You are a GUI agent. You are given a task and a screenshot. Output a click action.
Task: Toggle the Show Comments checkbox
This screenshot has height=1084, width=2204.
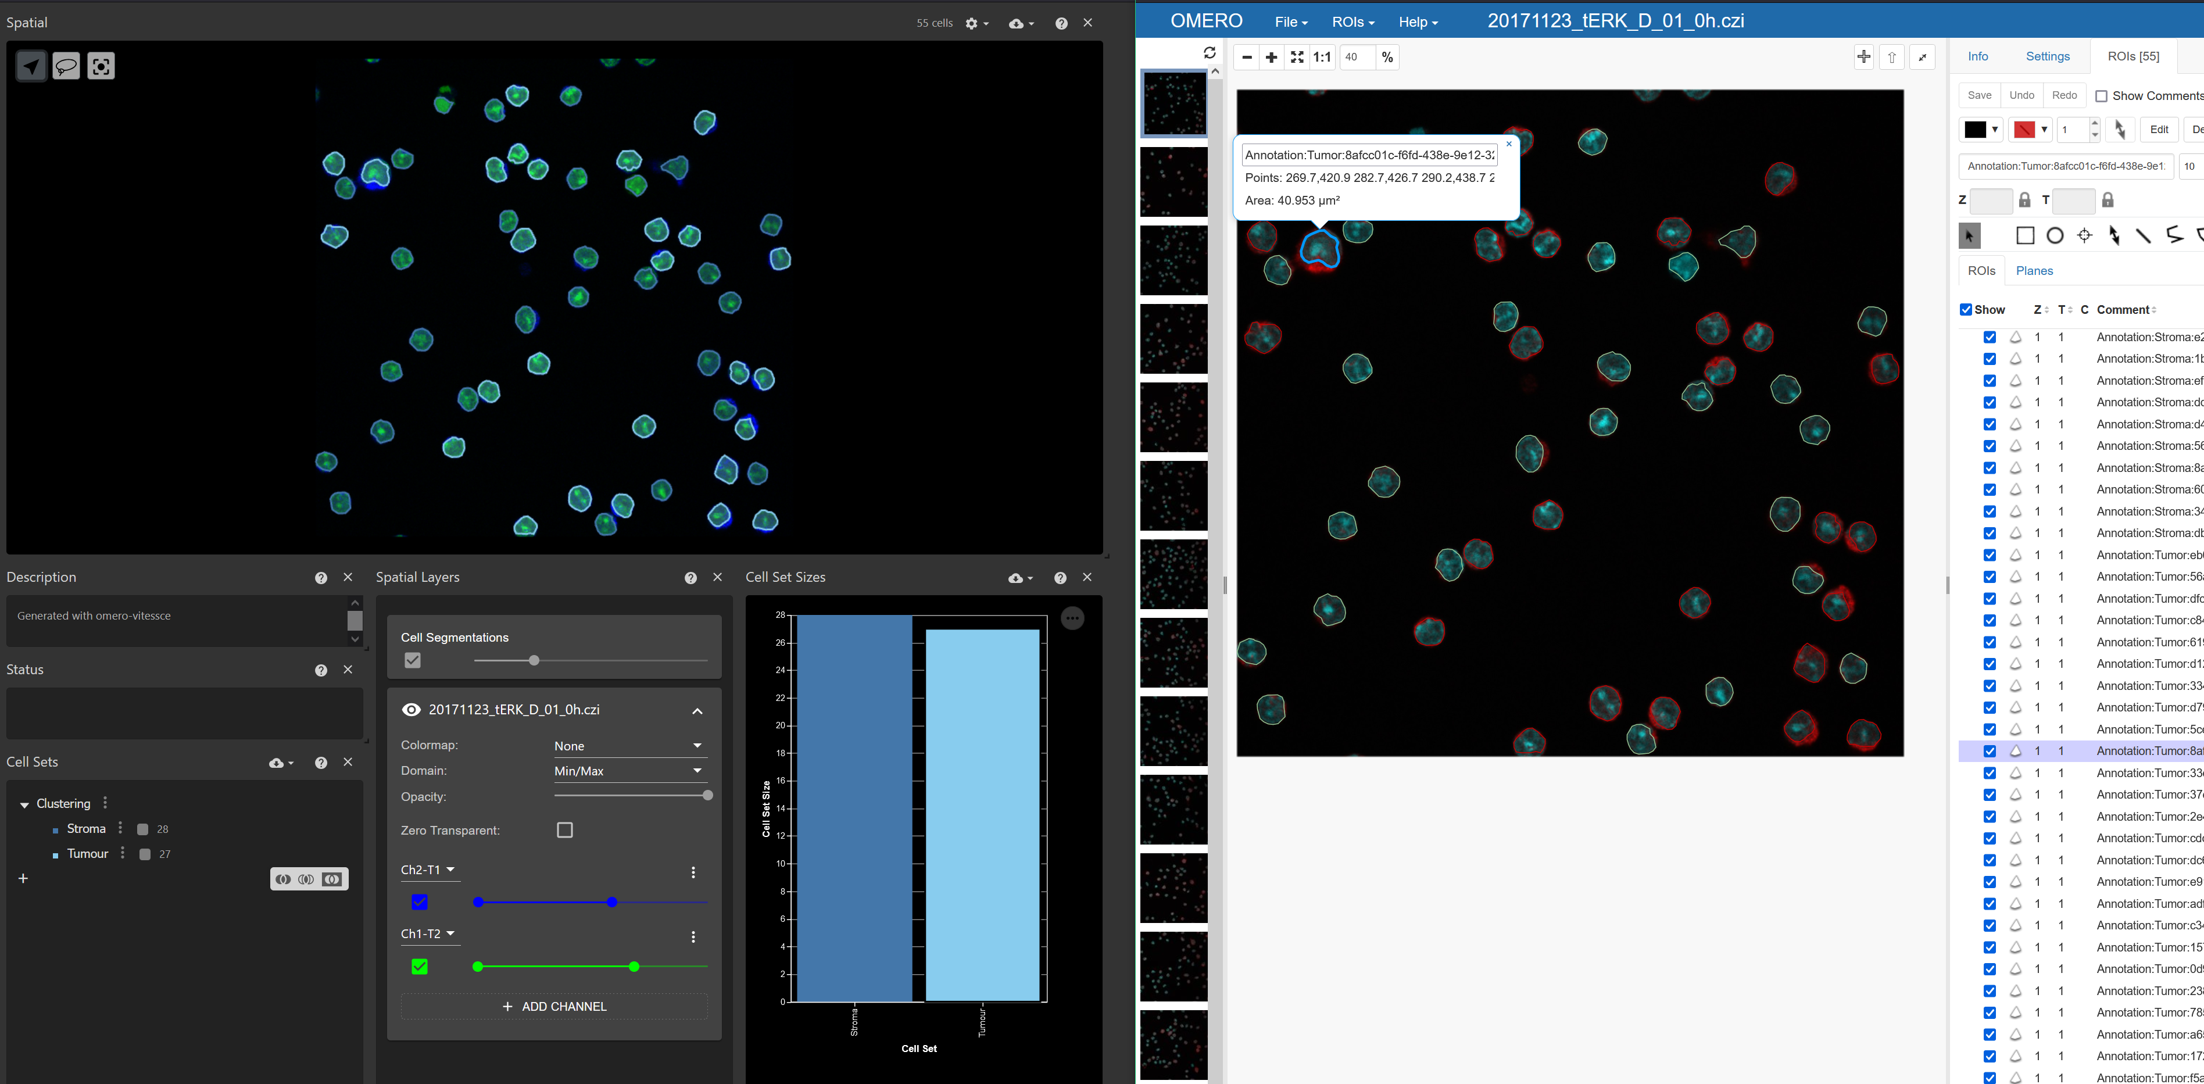(2101, 96)
